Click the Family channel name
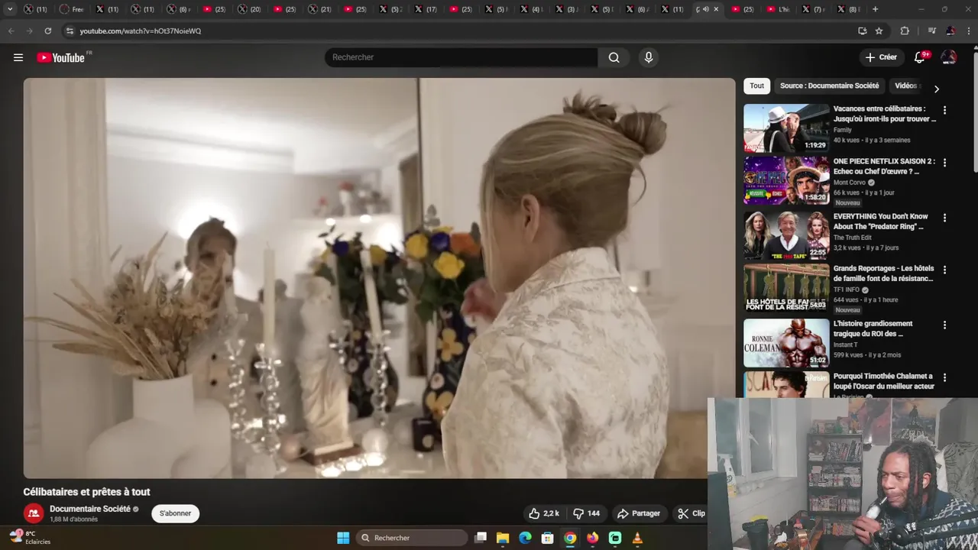 pos(842,130)
